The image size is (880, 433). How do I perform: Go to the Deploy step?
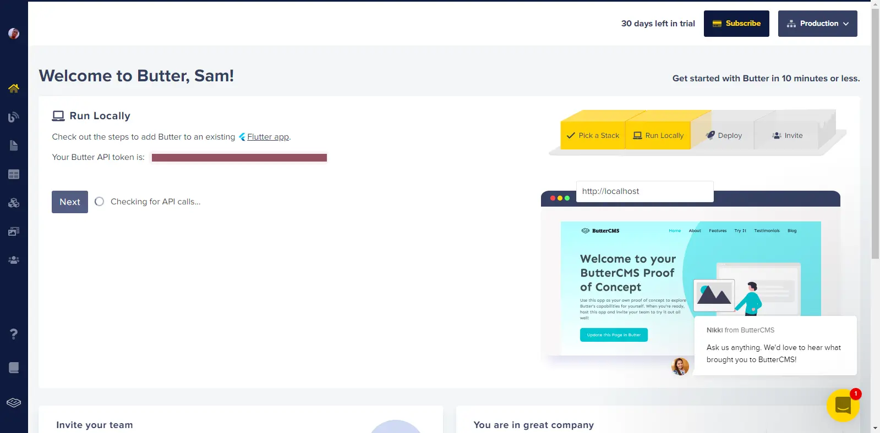coord(724,136)
